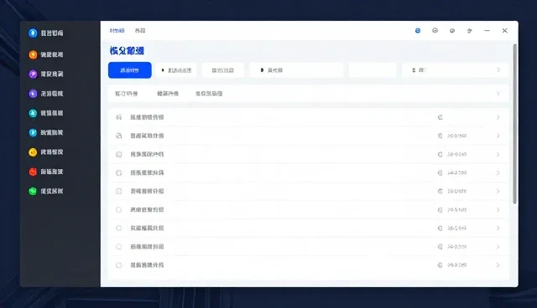Image resolution: width=537 pixels, height=308 pixels.
Task: Expand the seventh list row via its chevron
Action: pos(498,228)
